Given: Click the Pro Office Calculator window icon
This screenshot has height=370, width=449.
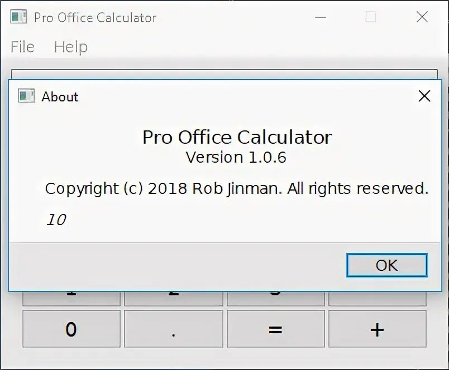Looking at the screenshot, I should click(x=18, y=17).
